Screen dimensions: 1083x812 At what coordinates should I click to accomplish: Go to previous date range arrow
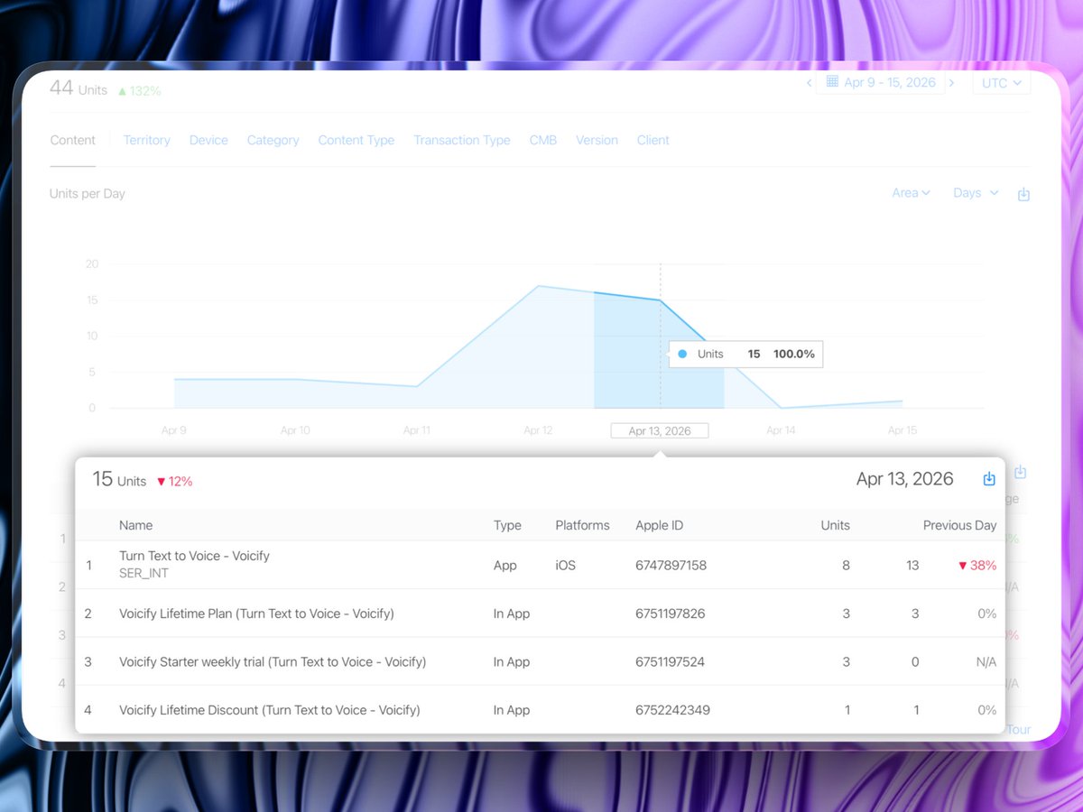click(x=809, y=83)
